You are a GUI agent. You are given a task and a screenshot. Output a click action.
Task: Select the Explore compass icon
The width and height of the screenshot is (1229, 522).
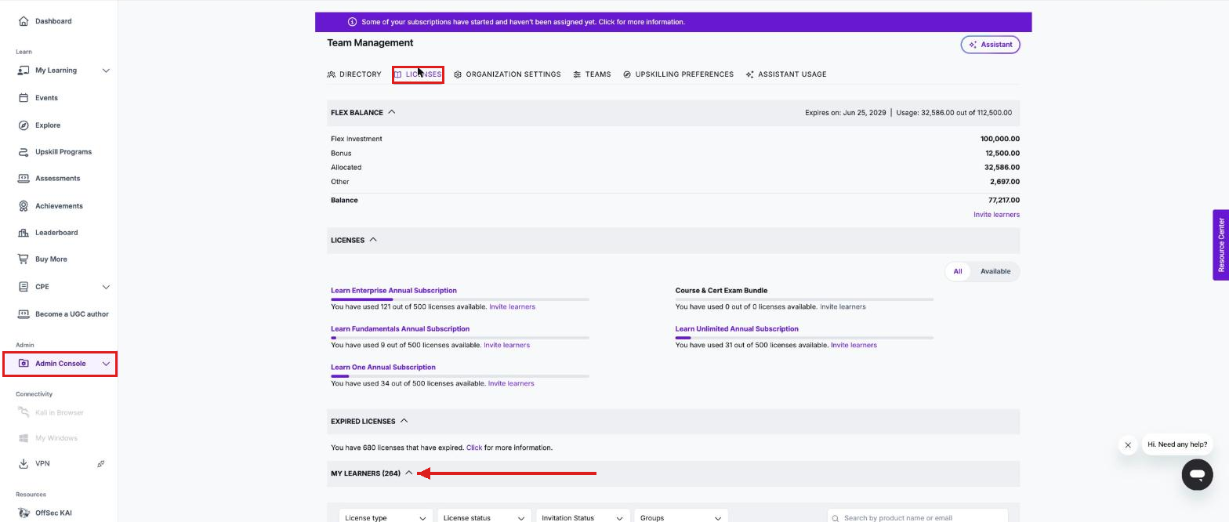click(24, 125)
